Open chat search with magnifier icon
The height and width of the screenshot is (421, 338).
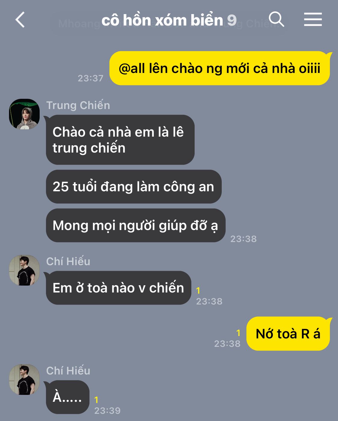(x=276, y=20)
